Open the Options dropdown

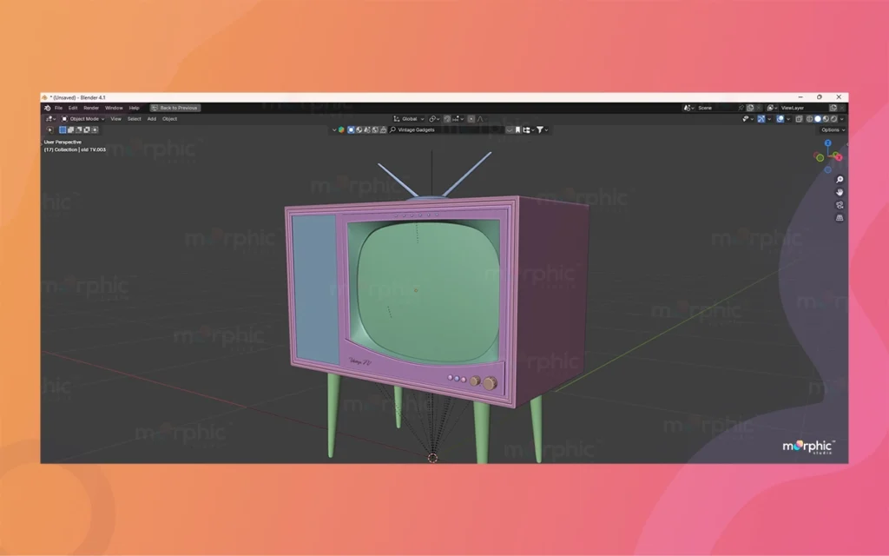tap(833, 130)
